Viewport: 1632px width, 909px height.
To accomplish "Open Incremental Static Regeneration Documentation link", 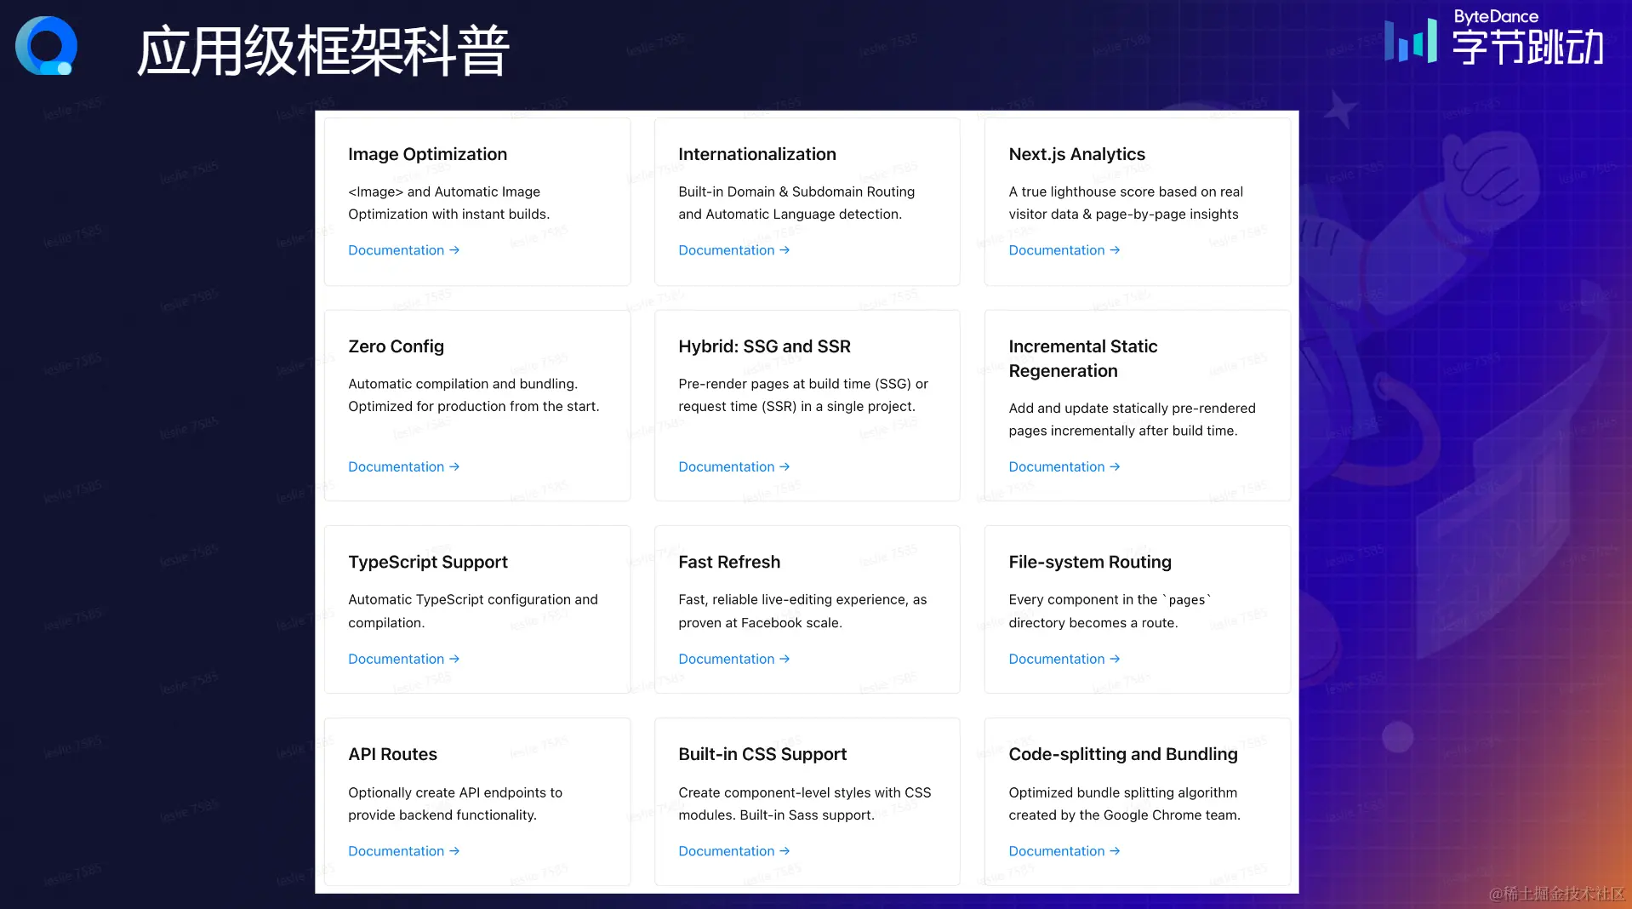I will coord(1064,466).
